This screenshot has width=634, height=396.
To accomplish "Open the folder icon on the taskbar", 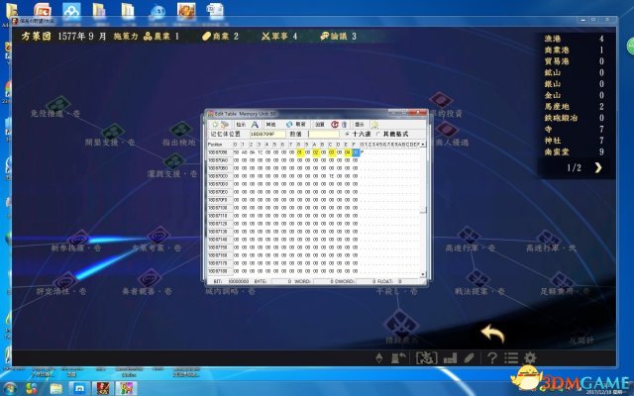I will click(56, 389).
